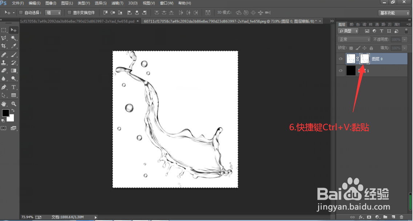Open the Move tool preset picker arrow
Screen dimensions: 413x221
[x=14, y=13]
